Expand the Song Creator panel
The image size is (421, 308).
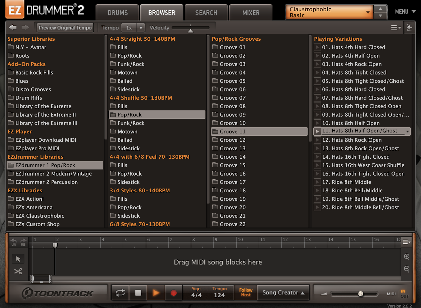coord(283,292)
